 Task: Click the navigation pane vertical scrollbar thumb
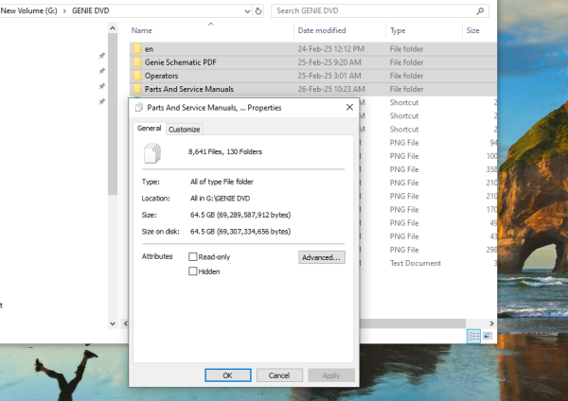[113, 114]
